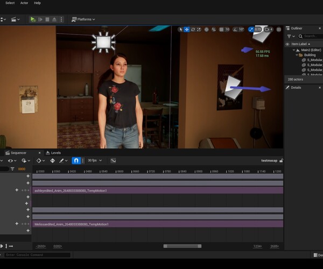Click the testmocap sequence name

pyautogui.click(x=269, y=160)
